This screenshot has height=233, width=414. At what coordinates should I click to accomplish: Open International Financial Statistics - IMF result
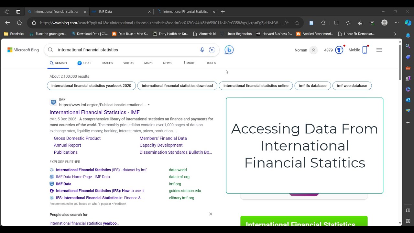(x=94, y=112)
